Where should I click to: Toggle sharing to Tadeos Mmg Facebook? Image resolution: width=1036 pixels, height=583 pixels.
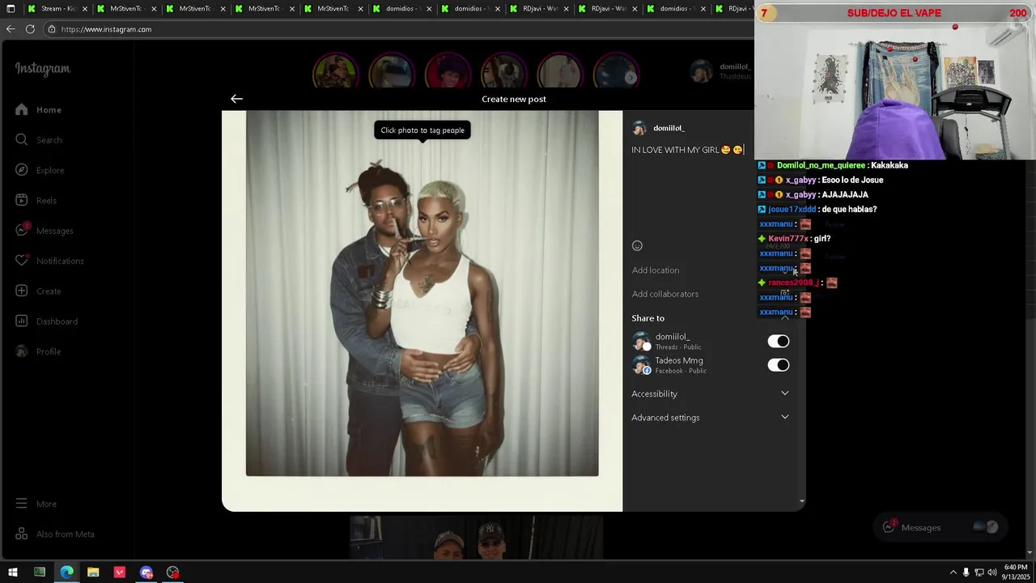(778, 365)
